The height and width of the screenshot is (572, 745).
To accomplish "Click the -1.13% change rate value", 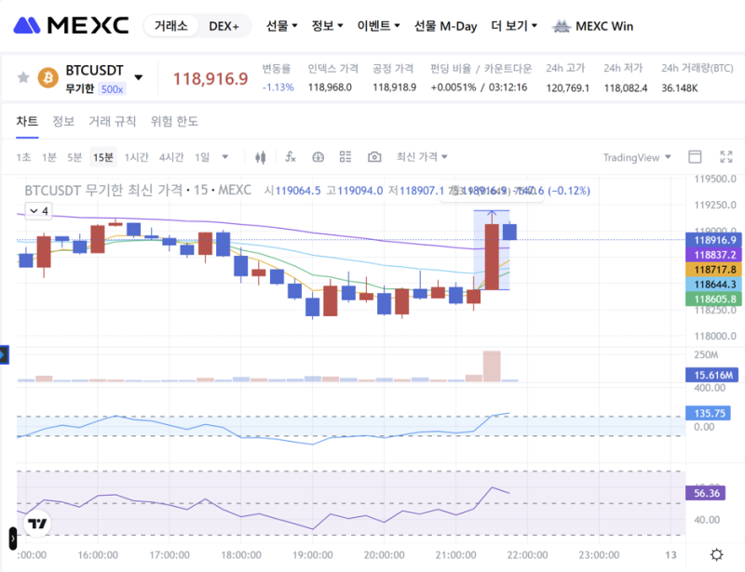I will pos(278,87).
